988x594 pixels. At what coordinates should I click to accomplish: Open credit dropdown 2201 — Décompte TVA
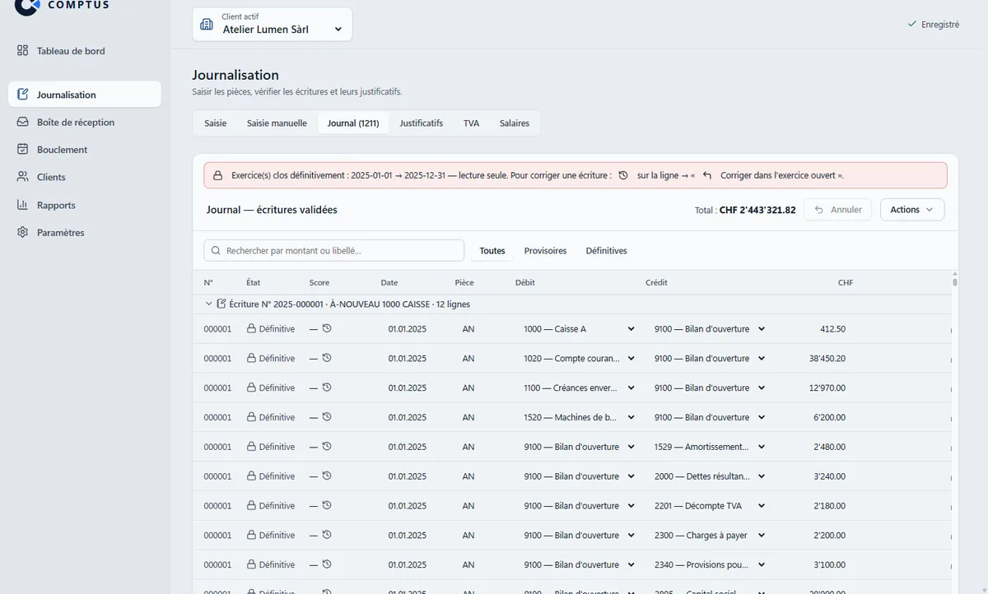click(x=710, y=506)
